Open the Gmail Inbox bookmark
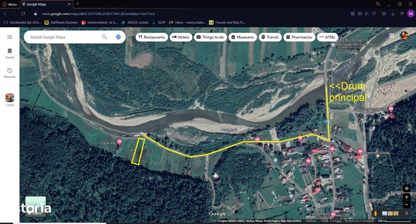The height and width of the screenshot is (224, 416). pyautogui.click(x=187, y=22)
